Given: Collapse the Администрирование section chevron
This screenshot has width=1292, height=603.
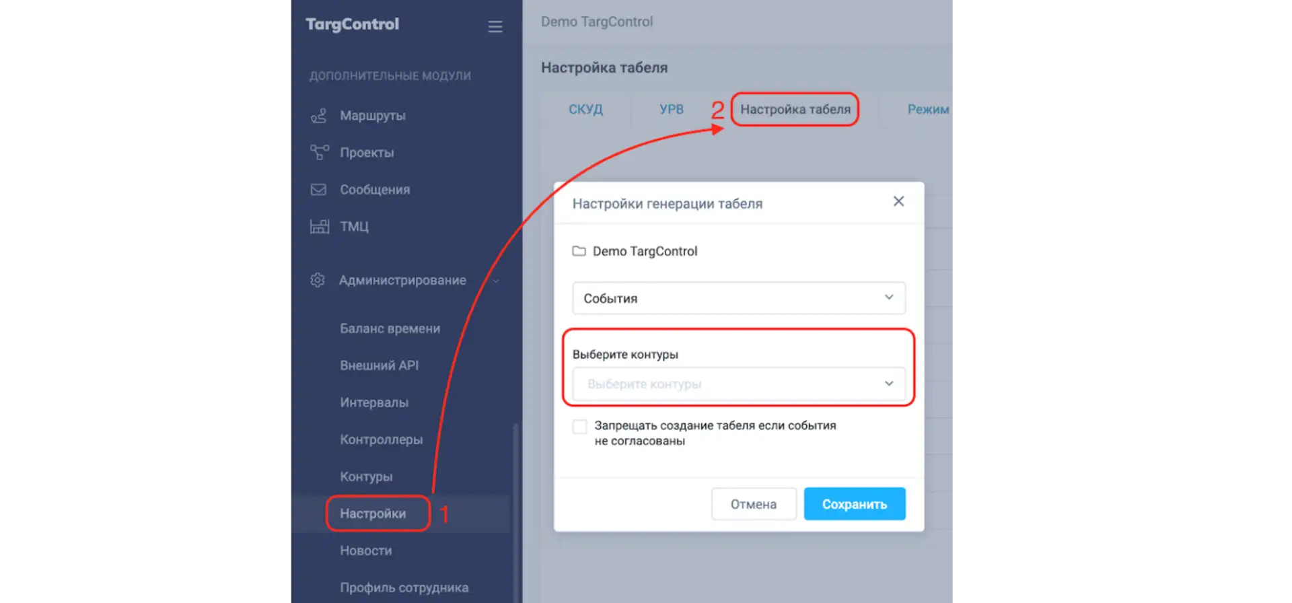Looking at the screenshot, I should tap(497, 282).
